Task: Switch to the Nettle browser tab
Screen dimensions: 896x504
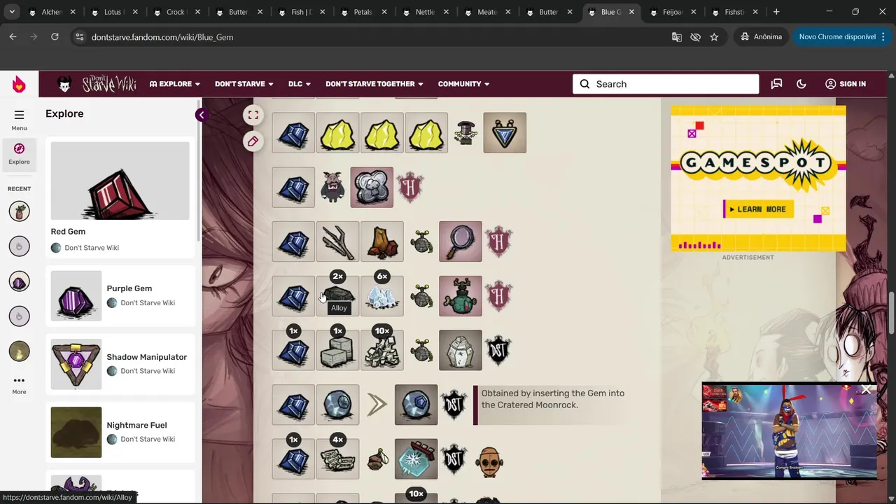Action: pos(424,12)
